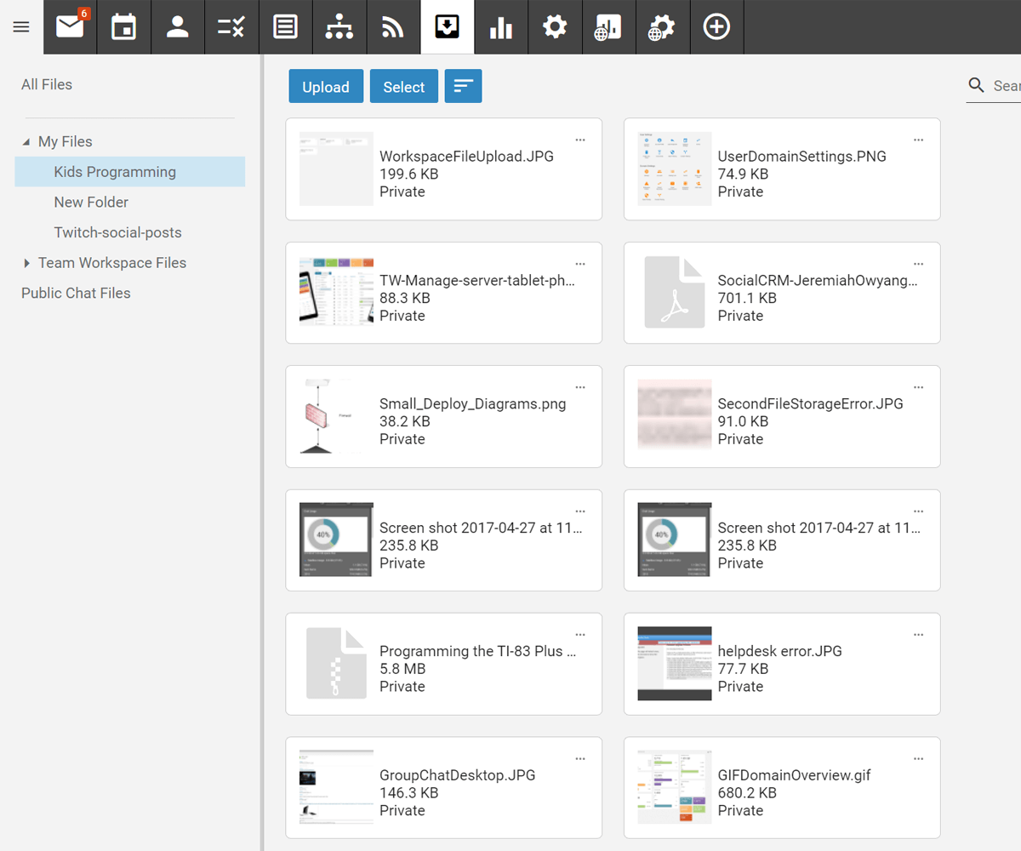This screenshot has width=1021, height=851.
Task: Click the SocialCRM PDF file icon
Action: (x=675, y=292)
